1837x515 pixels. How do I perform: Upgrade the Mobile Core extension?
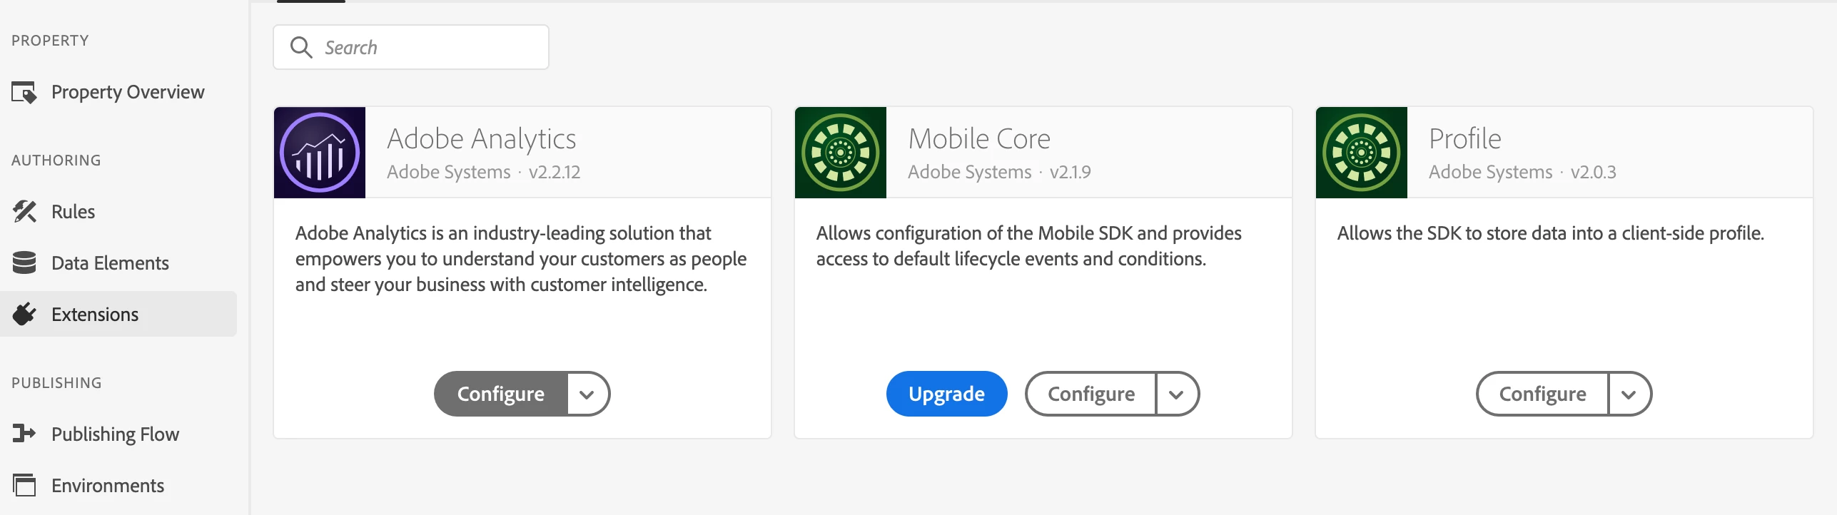(x=946, y=394)
